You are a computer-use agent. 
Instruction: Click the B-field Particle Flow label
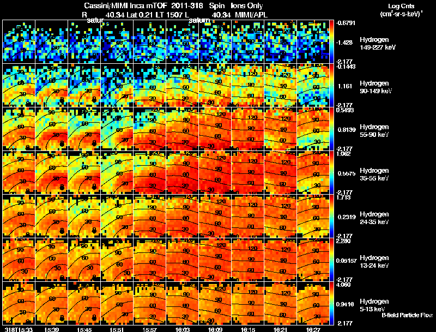click(407, 315)
